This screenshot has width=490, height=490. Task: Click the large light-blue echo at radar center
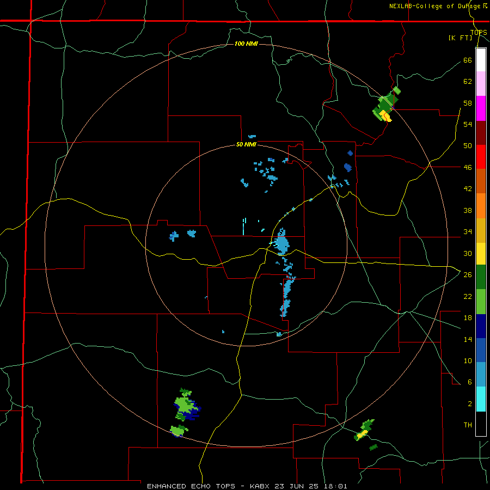(x=282, y=242)
